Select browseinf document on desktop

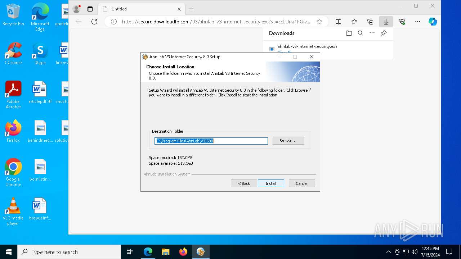click(x=40, y=209)
